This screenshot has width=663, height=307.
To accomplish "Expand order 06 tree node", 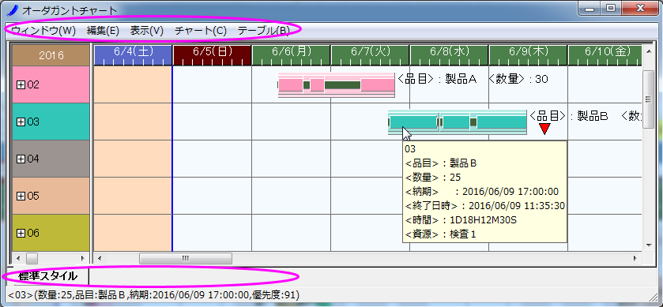I will point(21,233).
